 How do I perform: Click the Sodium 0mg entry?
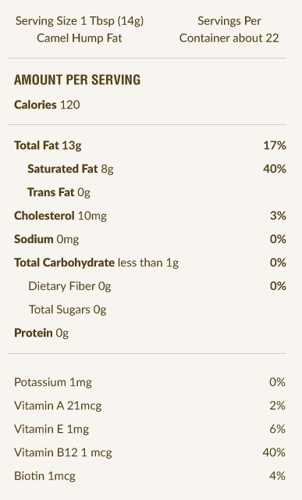click(150, 239)
